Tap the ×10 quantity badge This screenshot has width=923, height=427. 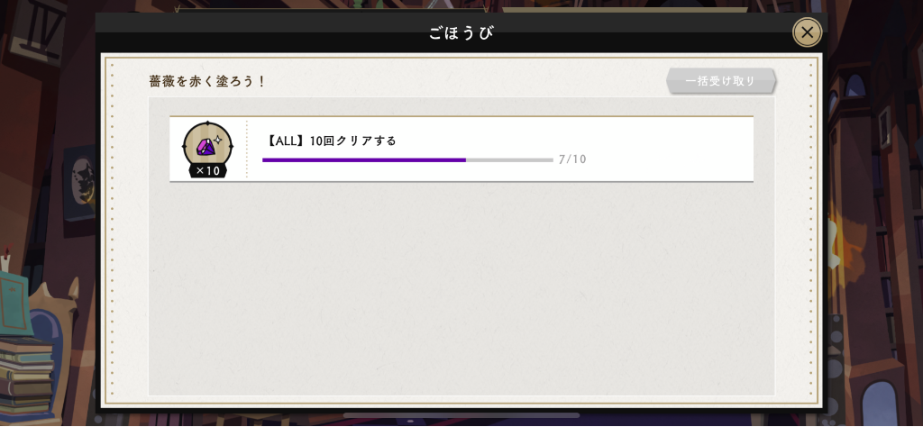207,170
